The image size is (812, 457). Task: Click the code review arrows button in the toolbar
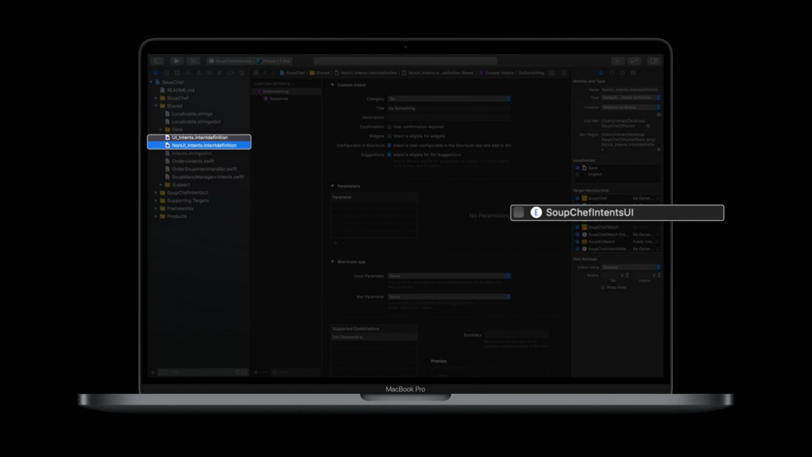(x=635, y=61)
